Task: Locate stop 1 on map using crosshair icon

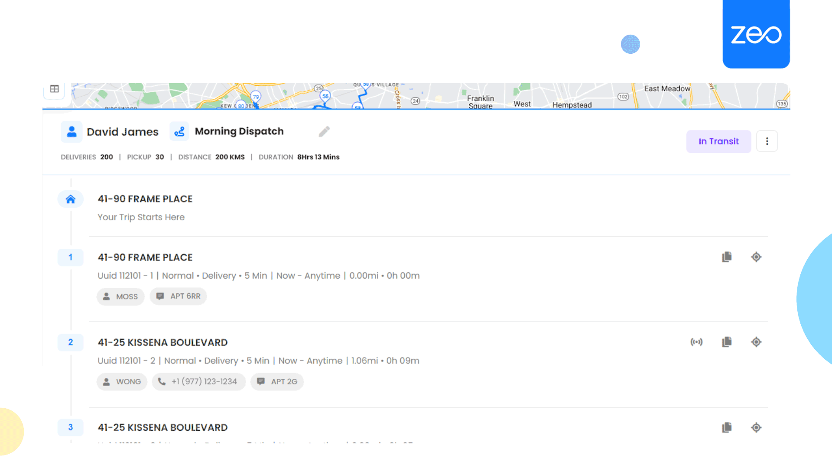Action: [x=756, y=257]
